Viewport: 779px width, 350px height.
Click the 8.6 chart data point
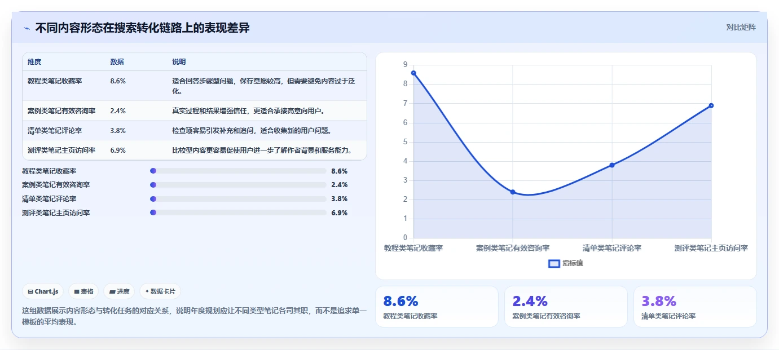pos(413,73)
